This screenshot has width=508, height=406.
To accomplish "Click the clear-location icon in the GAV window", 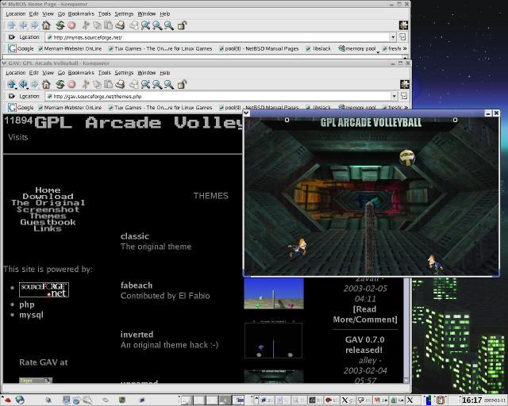I will 12,96.
